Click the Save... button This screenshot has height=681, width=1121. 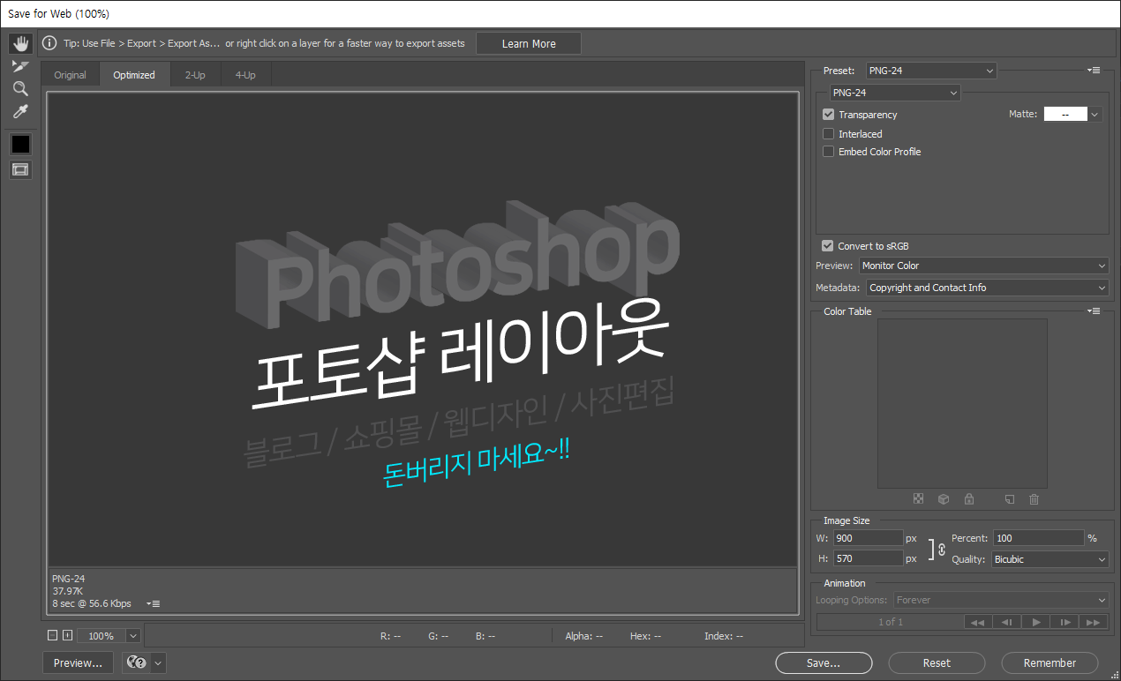pos(824,662)
